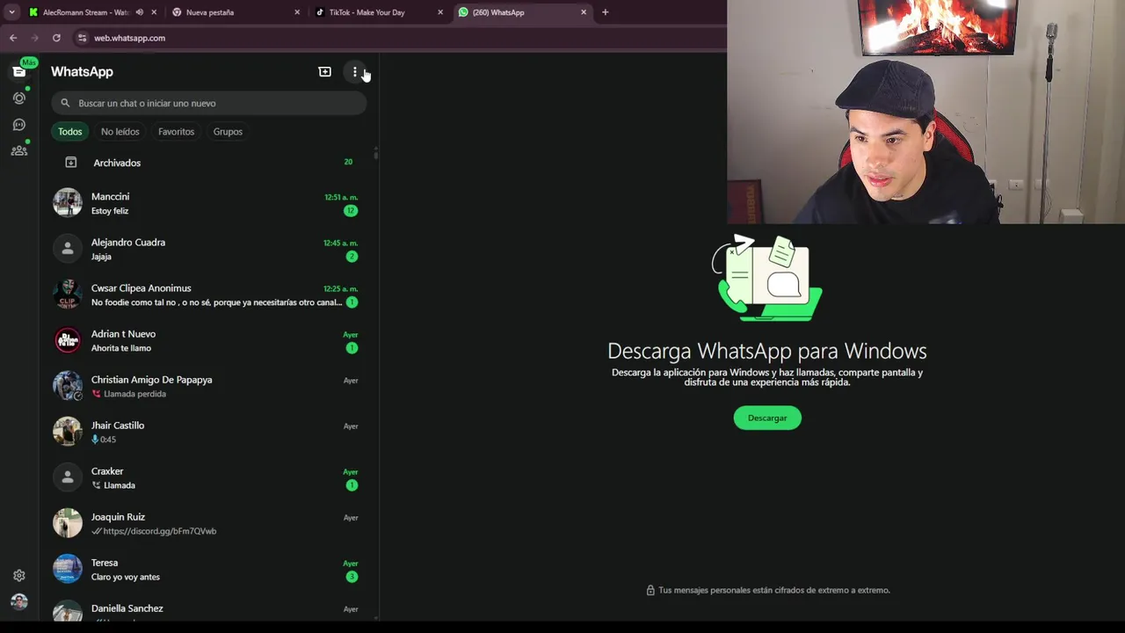The height and width of the screenshot is (633, 1125).
Task: Open chat with Craxker
Action: pyautogui.click(x=208, y=477)
